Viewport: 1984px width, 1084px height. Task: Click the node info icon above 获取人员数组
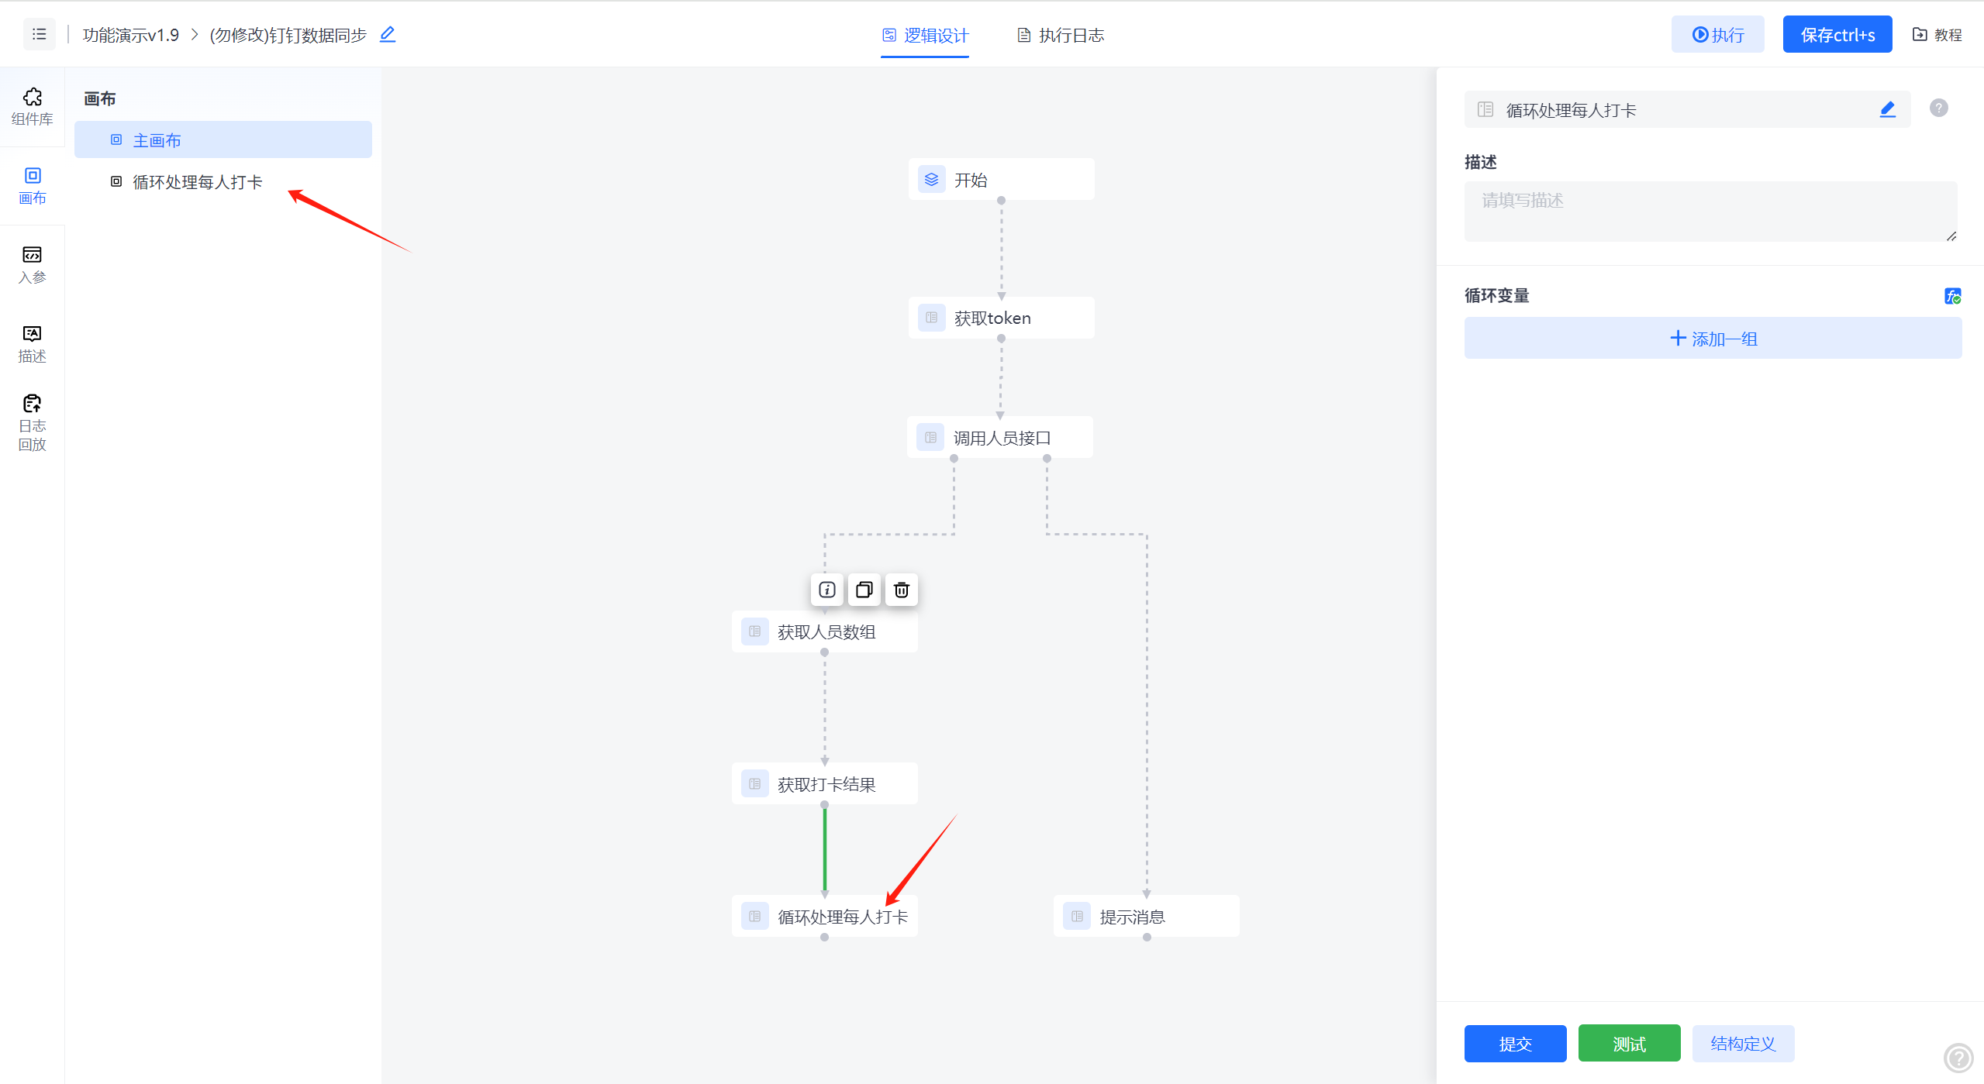826,590
